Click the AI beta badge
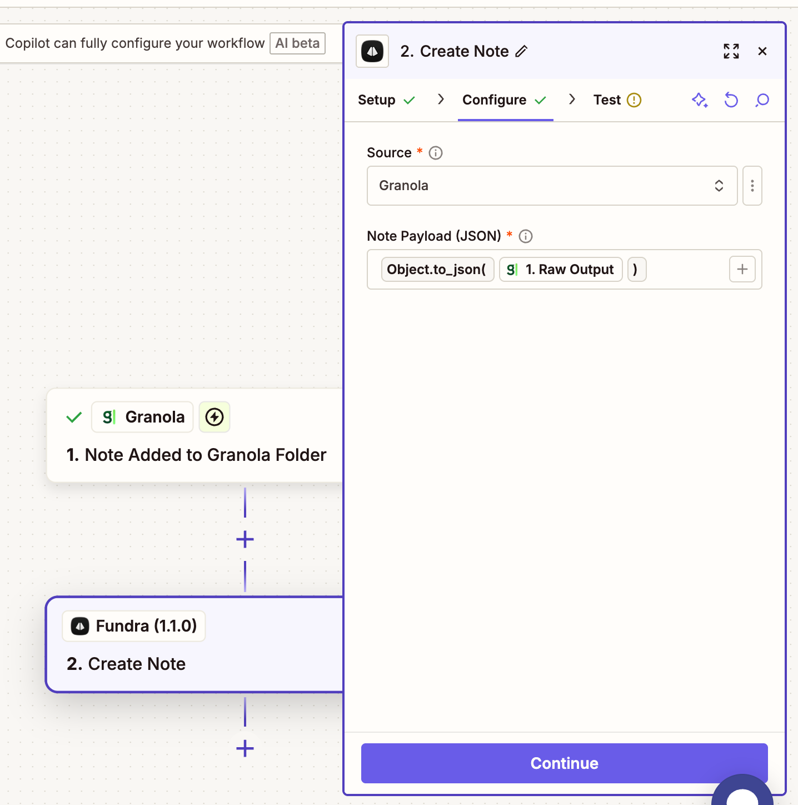 [x=297, y=43]
